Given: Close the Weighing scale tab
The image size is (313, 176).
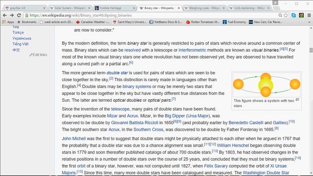Looking at the screenshot, I should coord(224,8).
